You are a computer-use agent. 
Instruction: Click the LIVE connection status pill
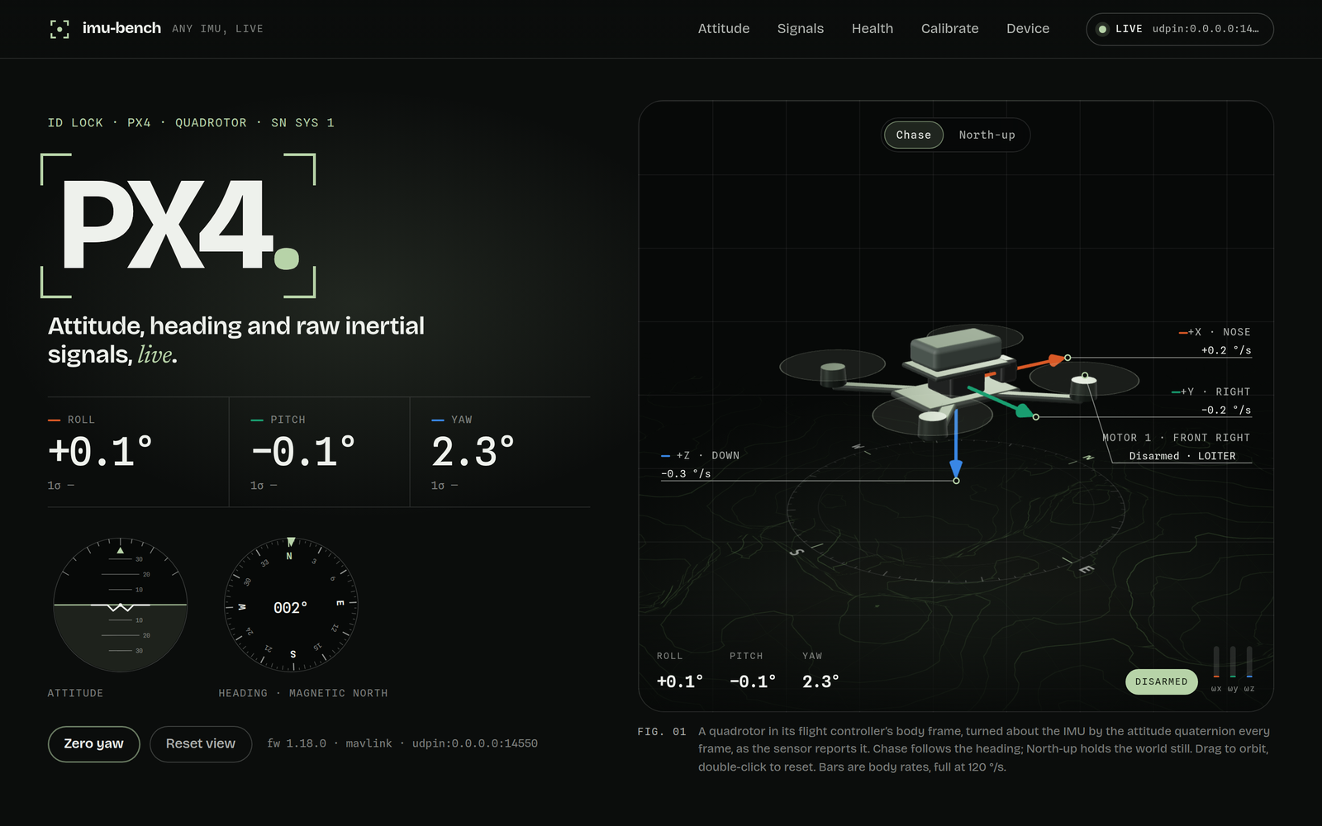[x=1180, y=29]
